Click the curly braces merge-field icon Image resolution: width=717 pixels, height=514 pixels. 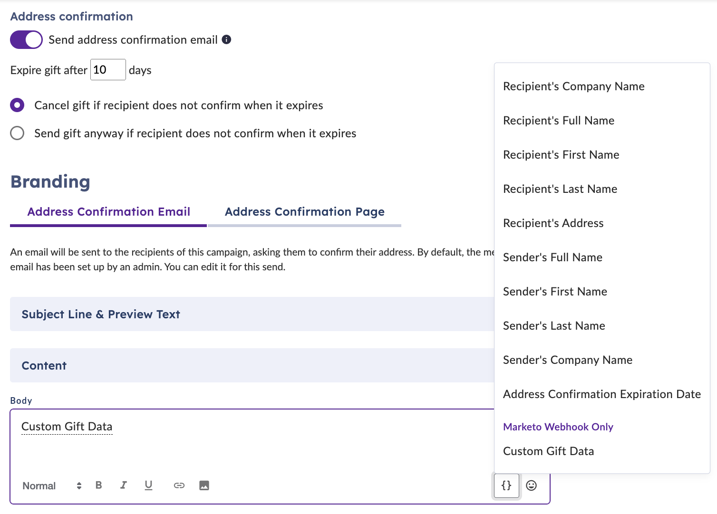[506, 485]
